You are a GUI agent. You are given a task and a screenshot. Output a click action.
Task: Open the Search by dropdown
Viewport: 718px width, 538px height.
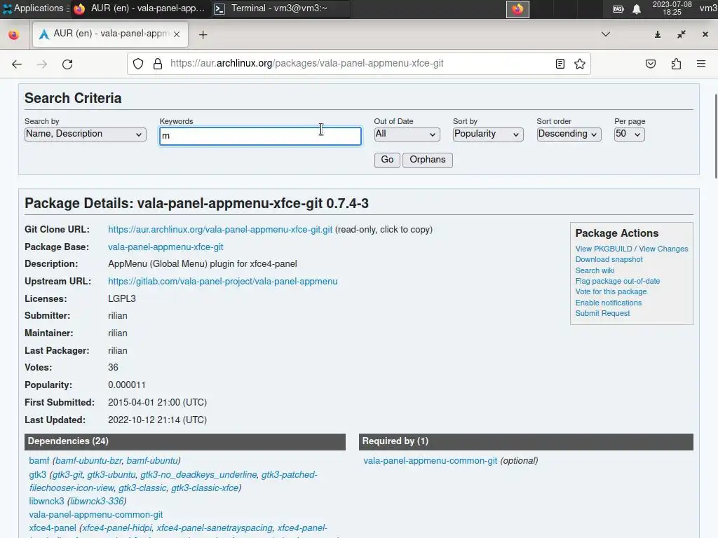coord(85,134)
